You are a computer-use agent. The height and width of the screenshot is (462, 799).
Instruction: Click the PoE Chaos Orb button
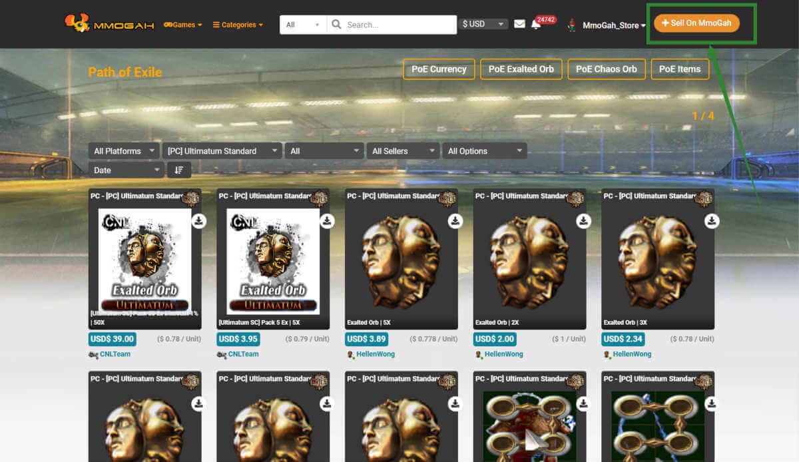[x=607, y=69]
